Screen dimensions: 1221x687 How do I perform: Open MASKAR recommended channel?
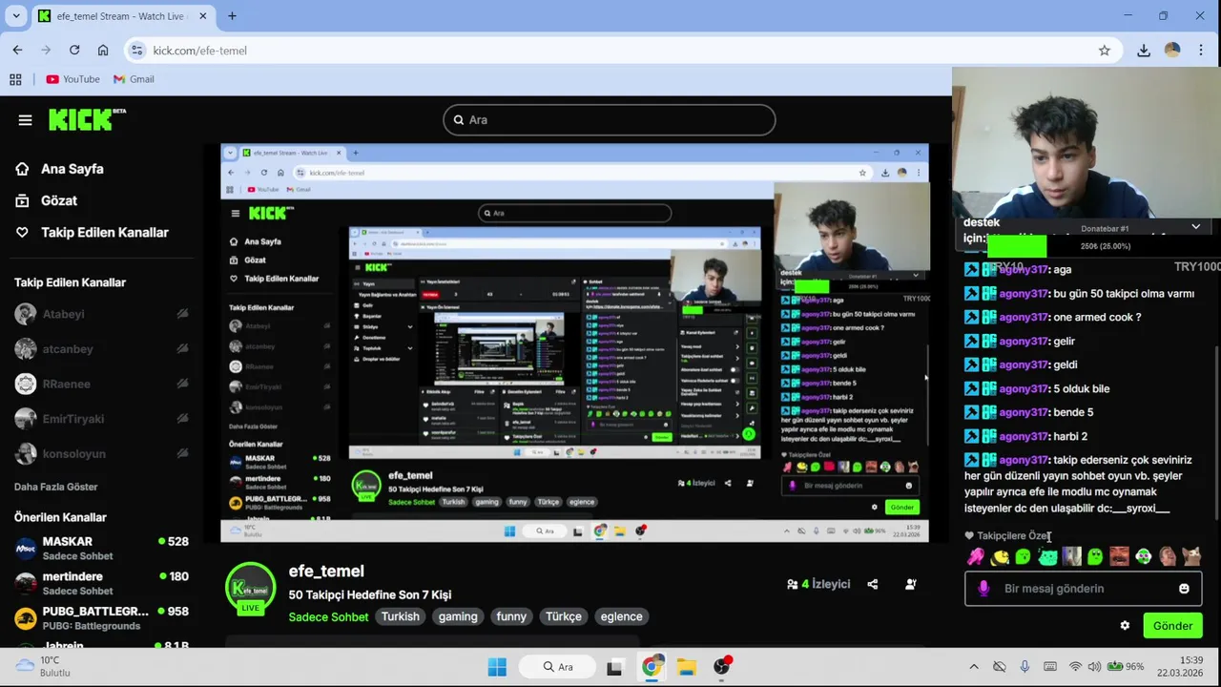[x=101, y=548]
